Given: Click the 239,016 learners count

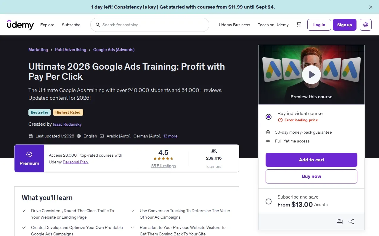Looking at the screenshot, I should [x=214, y=158].
